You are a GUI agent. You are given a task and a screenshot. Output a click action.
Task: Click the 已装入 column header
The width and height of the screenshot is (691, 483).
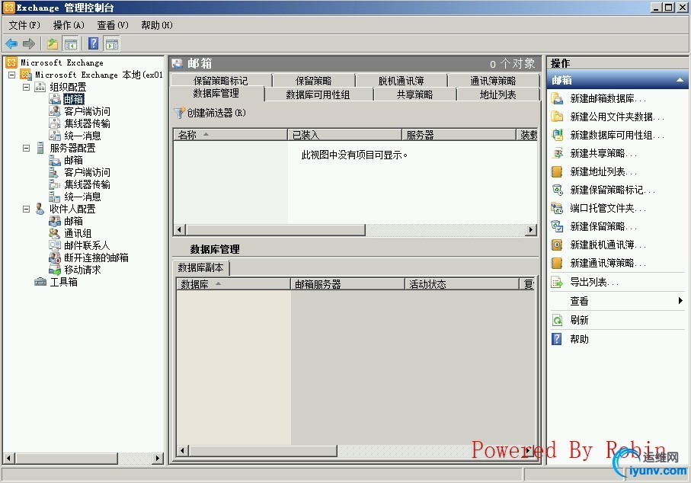344,135
